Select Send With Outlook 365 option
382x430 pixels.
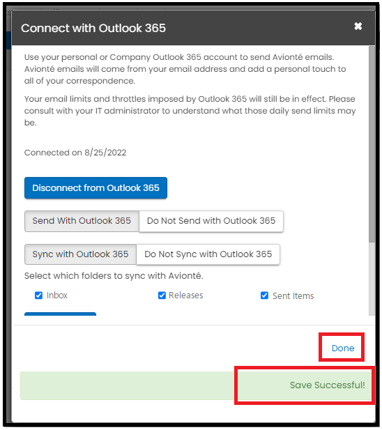click(x=82, y=221)
